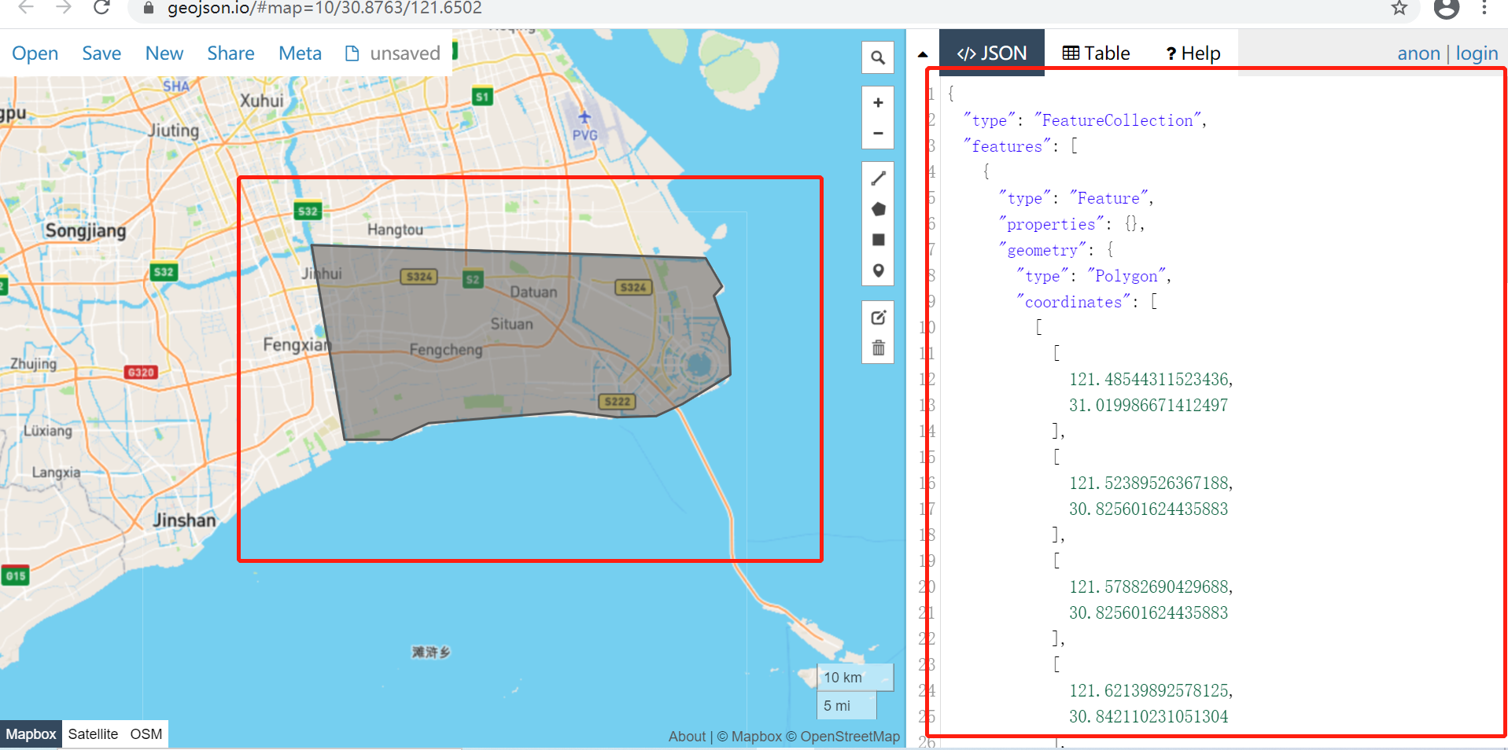The height and width of the screenshot is (750, 1508).
Task: Select the draw rectangle tool
Action: (878, 239)
